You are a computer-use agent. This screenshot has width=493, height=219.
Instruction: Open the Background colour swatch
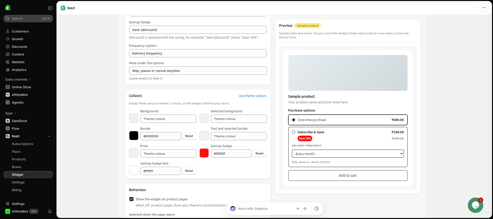tap(134, 118)
